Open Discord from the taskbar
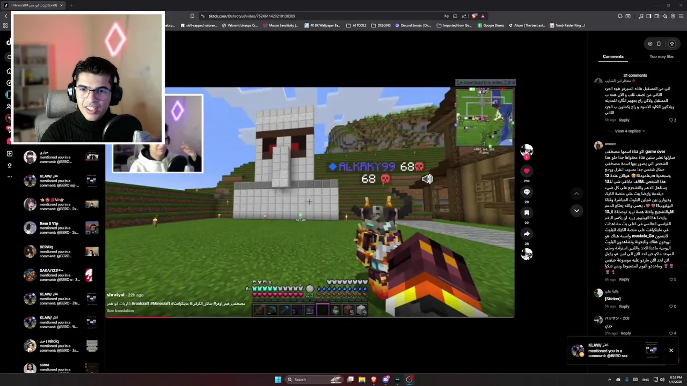687x386 pixels. pos(385,380)
